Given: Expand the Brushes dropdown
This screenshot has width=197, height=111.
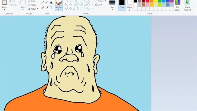Looking at the screenshot, I should (59, 10).
